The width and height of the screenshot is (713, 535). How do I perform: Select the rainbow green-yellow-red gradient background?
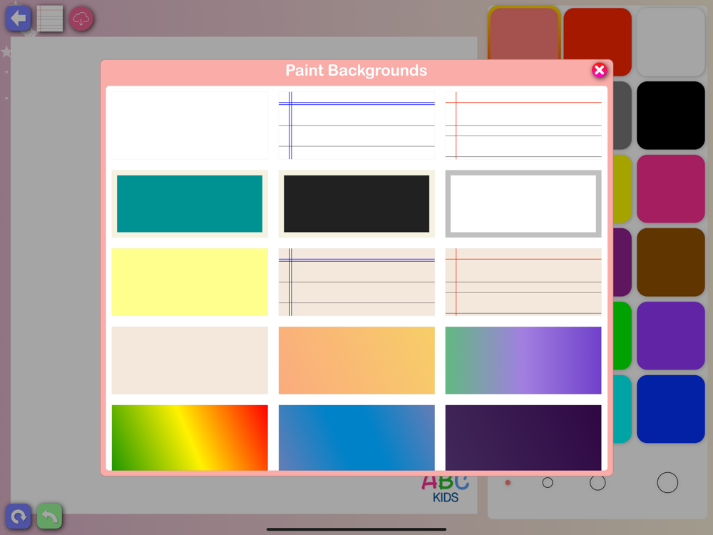pyautogui.click(x=190, y=437)
